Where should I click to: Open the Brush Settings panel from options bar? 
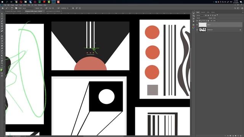point(16,8)
